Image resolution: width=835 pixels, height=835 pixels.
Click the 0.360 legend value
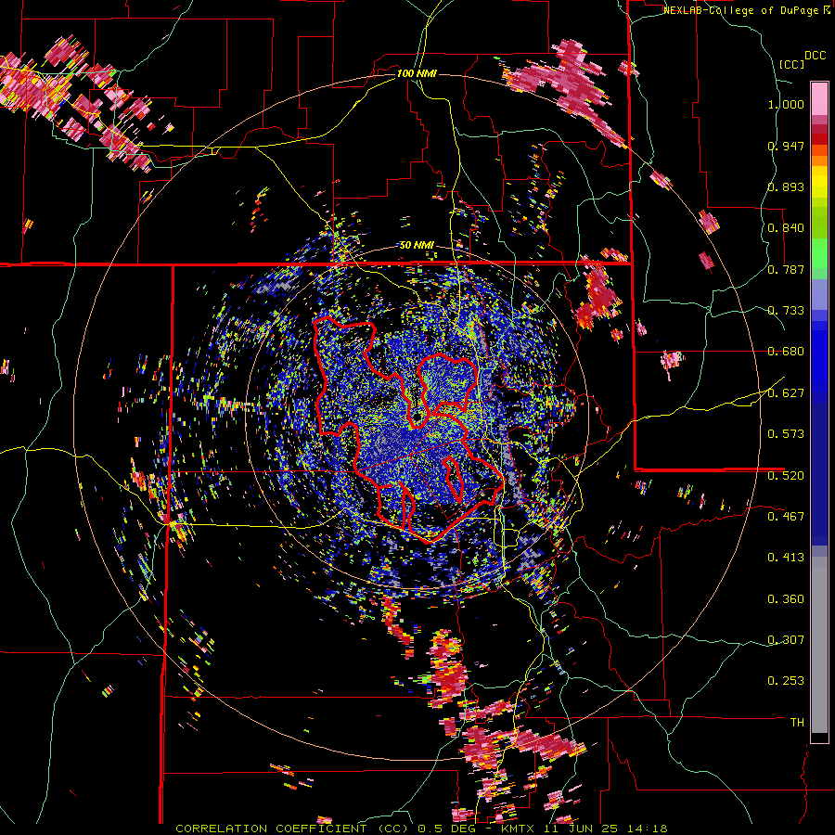(786, 599)
